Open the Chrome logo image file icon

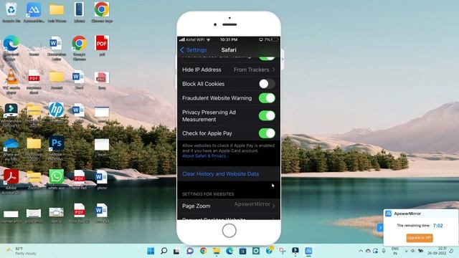pyautogui.click(x=102, y=11)
